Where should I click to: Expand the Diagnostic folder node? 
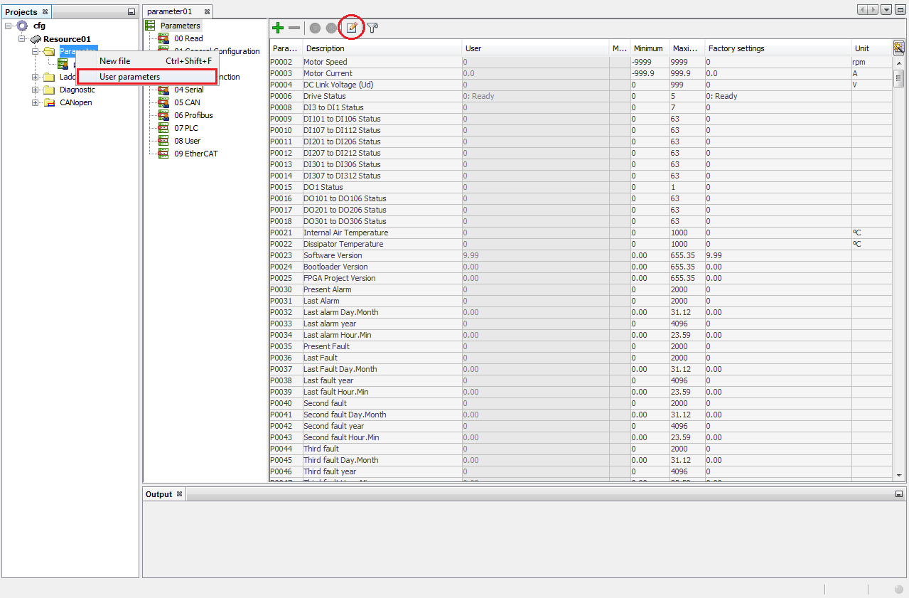(x=36, y=90)
